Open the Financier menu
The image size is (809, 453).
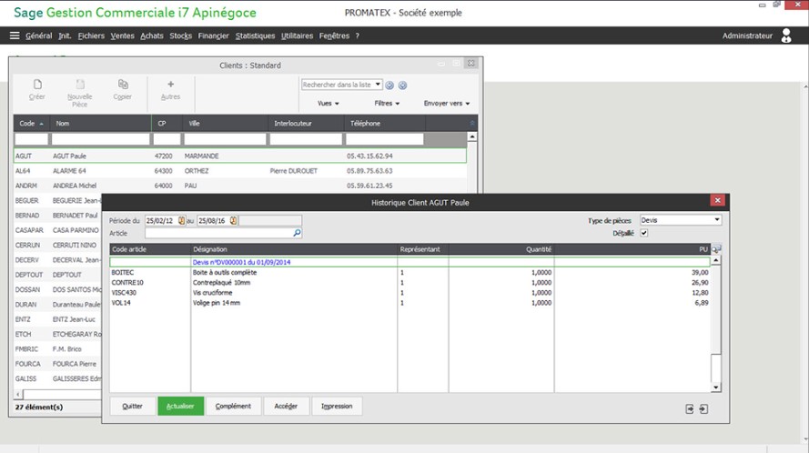tap(214, 35)
